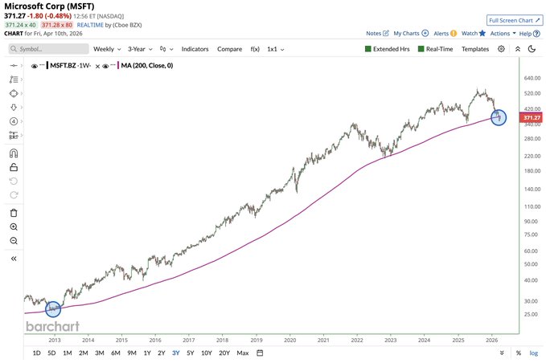Switch to dark mode moon icon
546x363 pixels.
coord(532,49)
